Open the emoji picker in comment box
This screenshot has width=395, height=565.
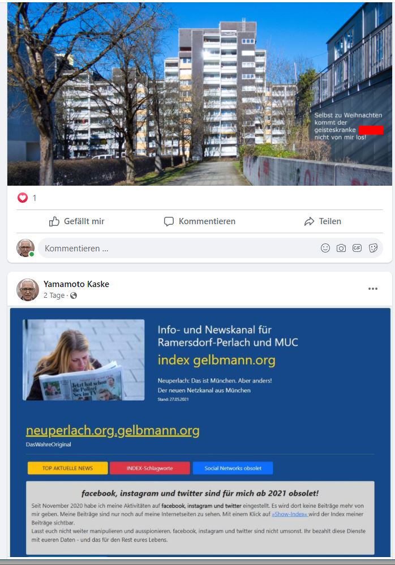(325, 248)
